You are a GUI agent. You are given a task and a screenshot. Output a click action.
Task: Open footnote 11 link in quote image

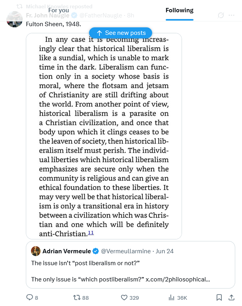[x=91, y=233]
